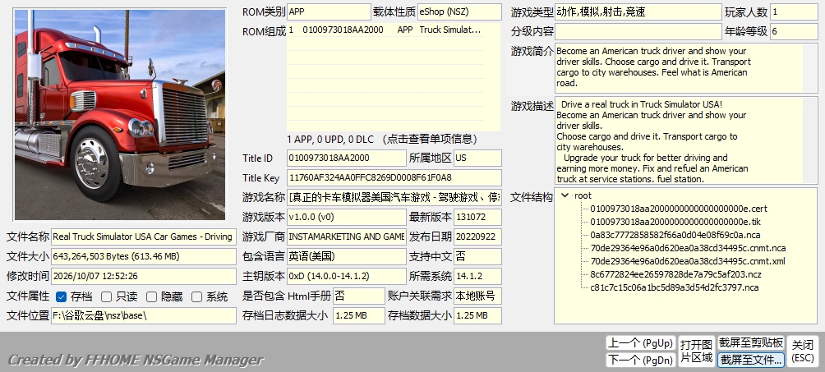Click the 游戏简介 game intro text box

(x=686, y=68)
